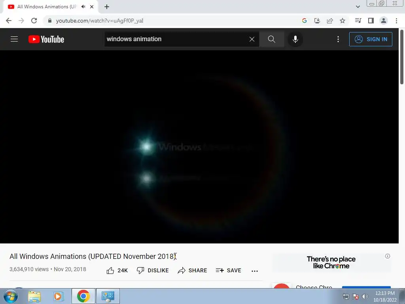Open Chrome's three-dot menu

(396, 21)
